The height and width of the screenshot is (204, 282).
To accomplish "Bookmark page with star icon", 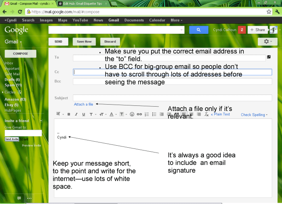I will (x=269, y=12).
